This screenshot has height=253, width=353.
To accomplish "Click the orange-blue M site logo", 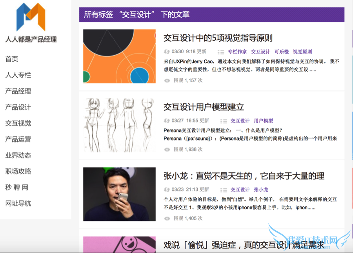I will (31, 17).
